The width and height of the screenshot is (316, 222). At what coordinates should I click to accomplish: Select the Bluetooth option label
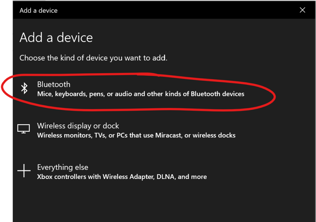point(54,84)
